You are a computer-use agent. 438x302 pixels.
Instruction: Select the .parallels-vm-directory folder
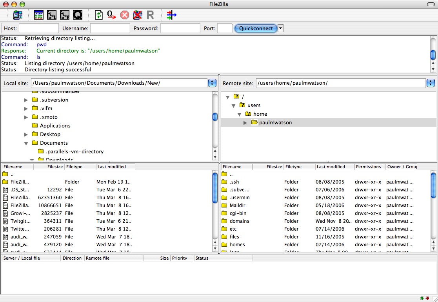click(75, 151)
